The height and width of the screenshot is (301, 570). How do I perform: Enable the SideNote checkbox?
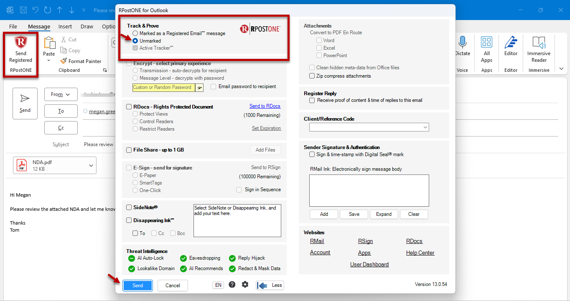(129, 207)
